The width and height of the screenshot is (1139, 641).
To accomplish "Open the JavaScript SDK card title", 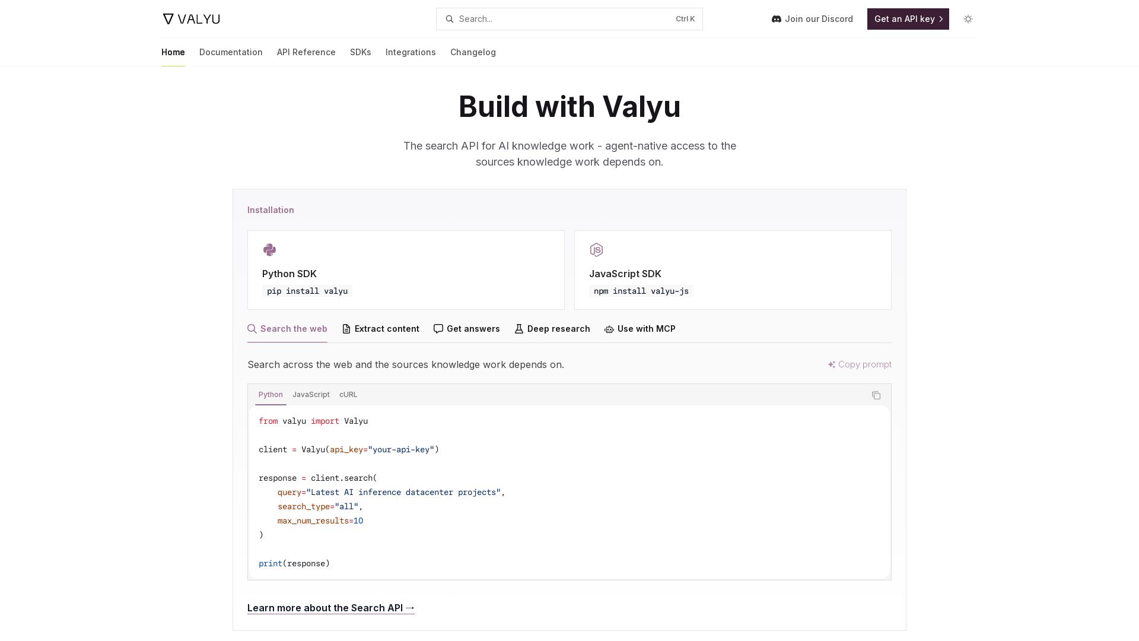I will tap(625, 274).
